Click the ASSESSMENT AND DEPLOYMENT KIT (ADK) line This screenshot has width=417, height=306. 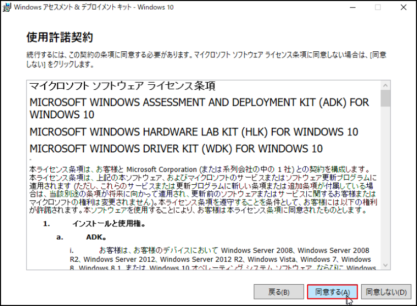pos(199,109)
